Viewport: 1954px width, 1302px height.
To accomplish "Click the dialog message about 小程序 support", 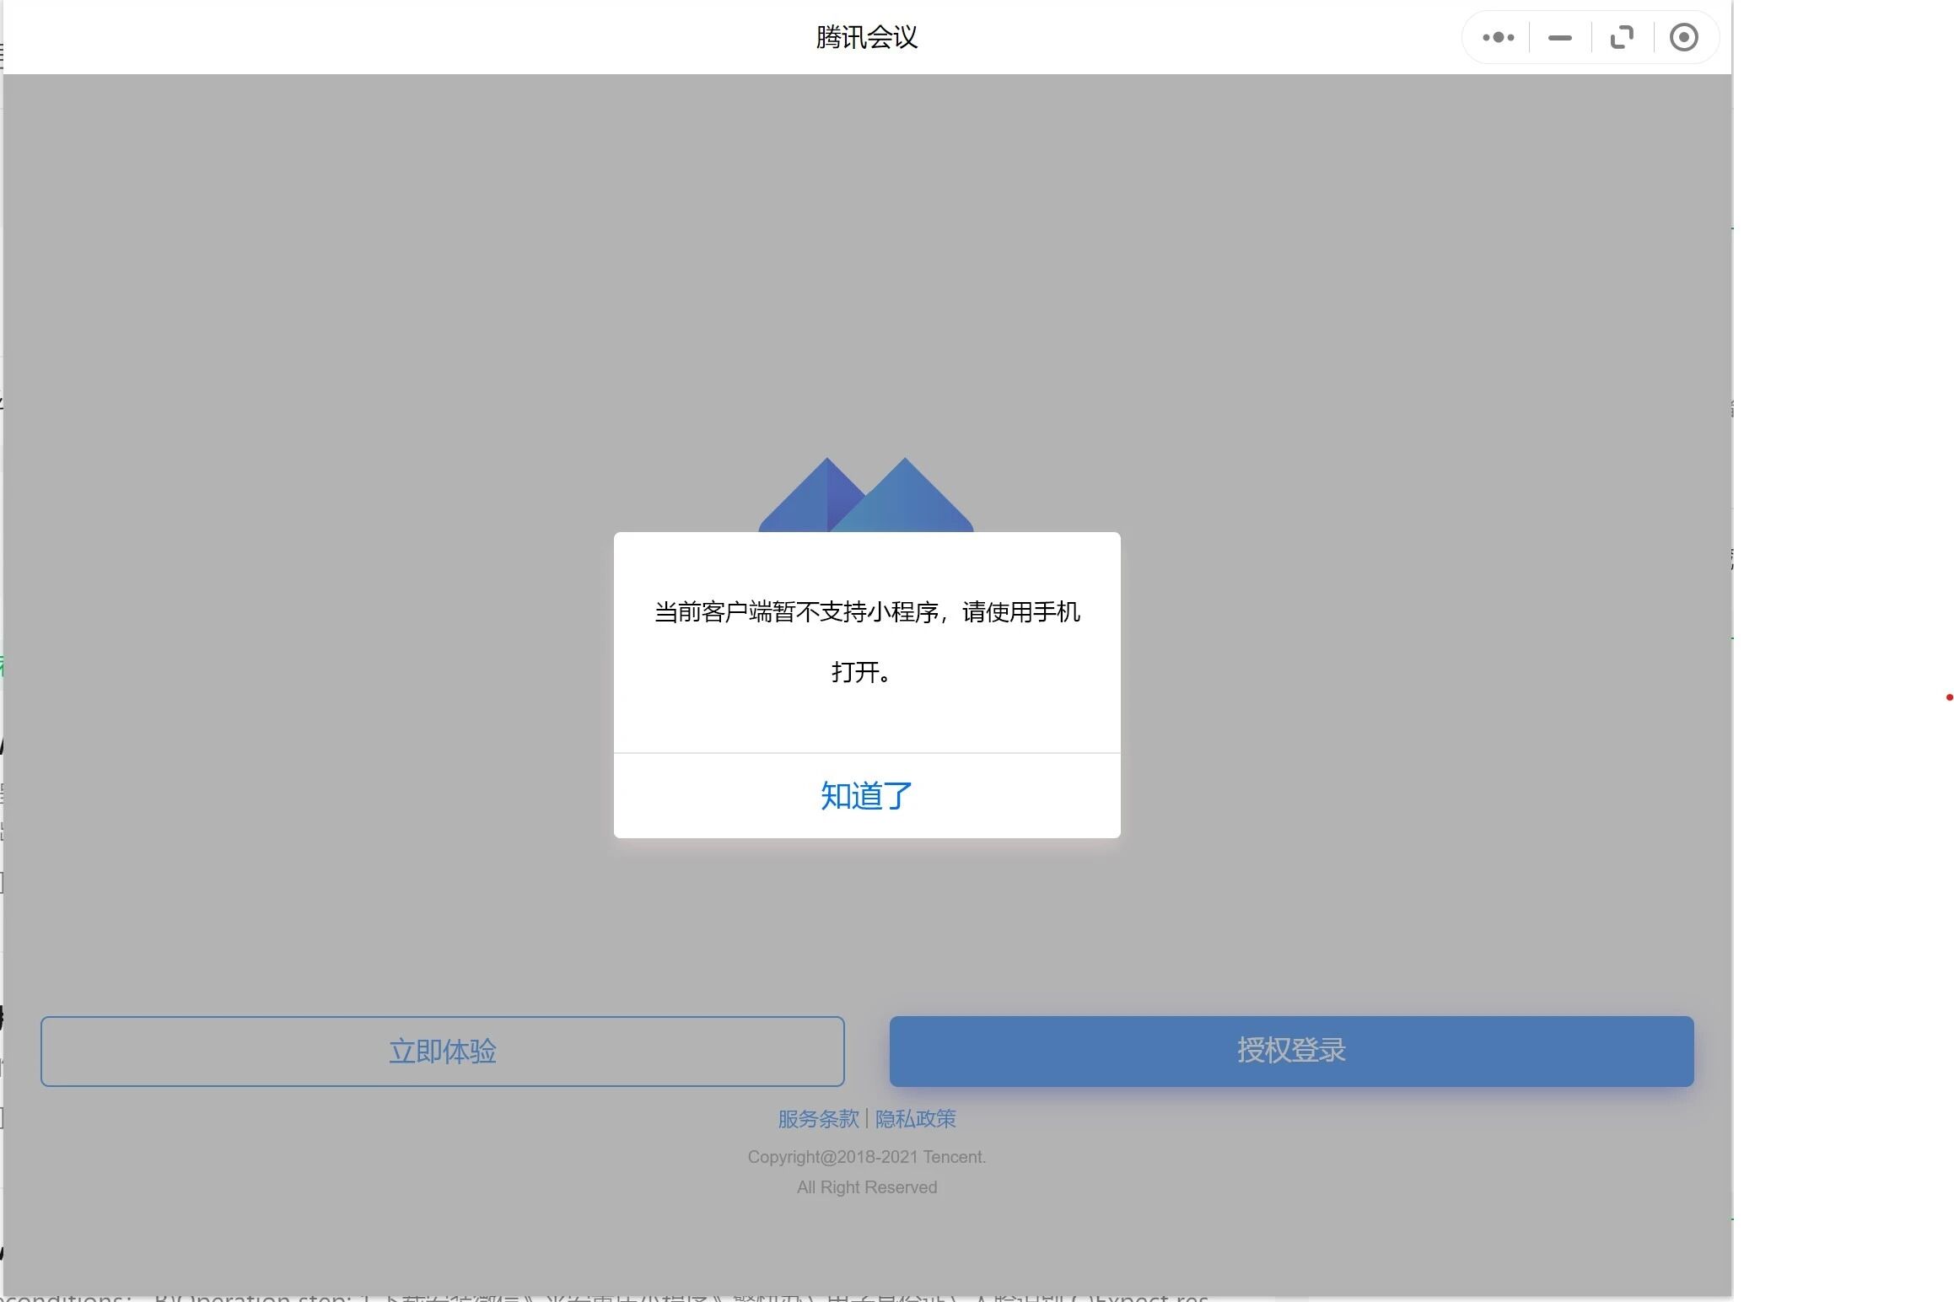I will point(866,612).
